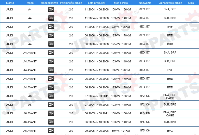Click the ON badge for A6 AVANT 06.2005 -> 08.2011
Image resolution: width=199 pixels, height=135 pixels.
tap(51, 113)
